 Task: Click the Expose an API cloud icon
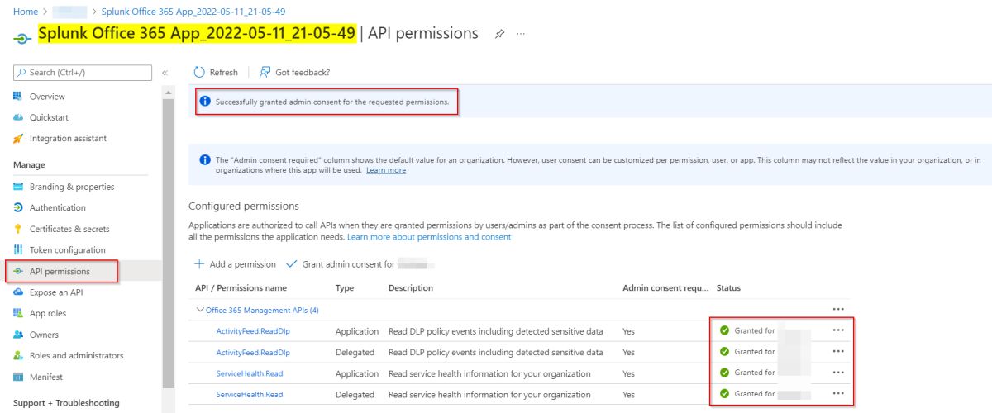coord(18,292)
